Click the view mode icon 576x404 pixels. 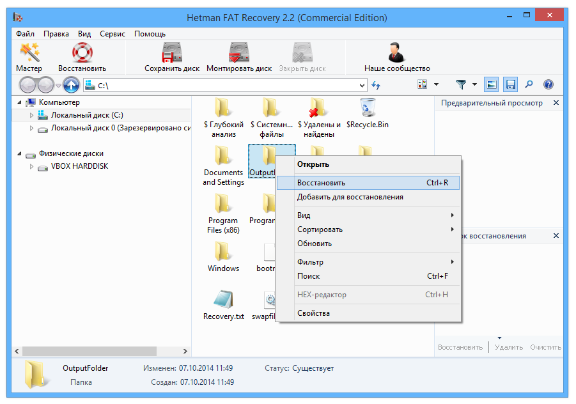[423, 84]
